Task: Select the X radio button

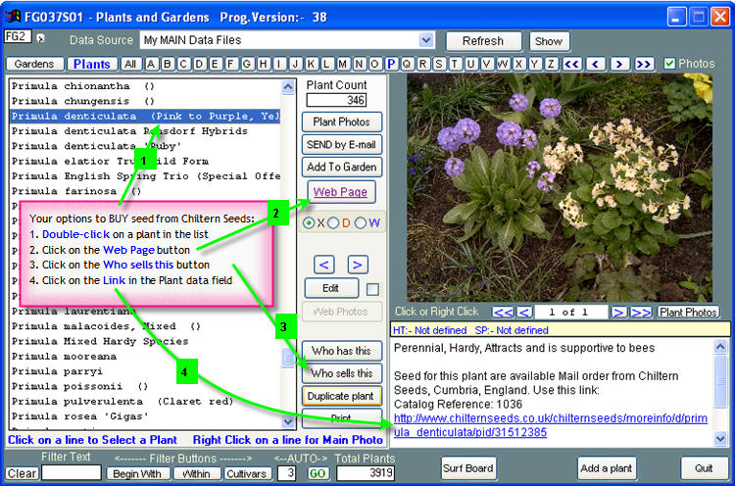Action: [309, 223]
